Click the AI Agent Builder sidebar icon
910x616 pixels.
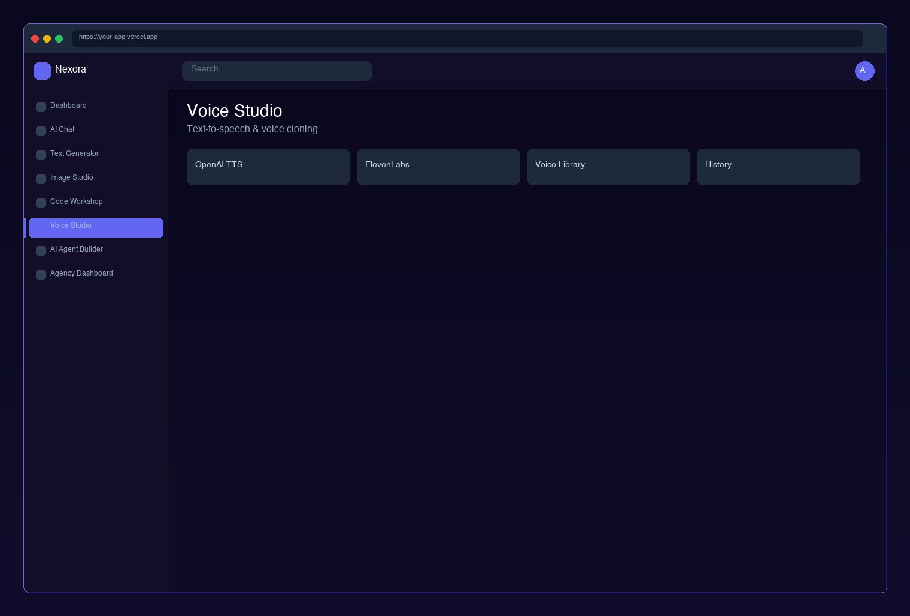click(x=41, y=250)
